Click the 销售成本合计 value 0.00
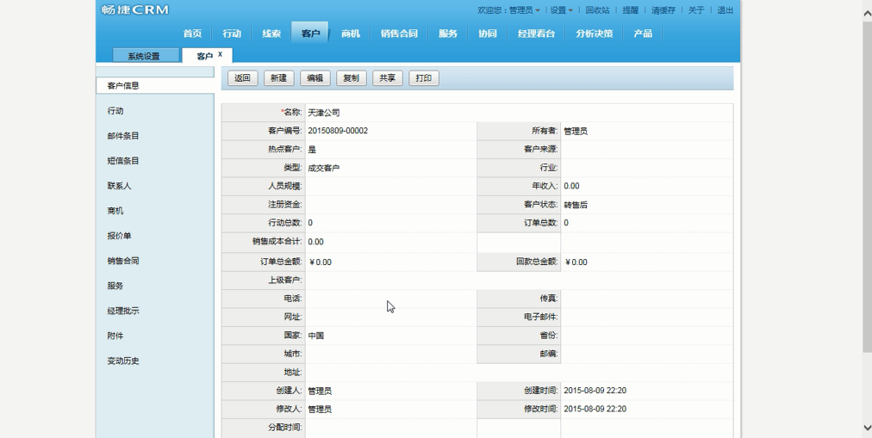Image resolution: width=872 pixels, height=438 pixels. tap(316, 242)
